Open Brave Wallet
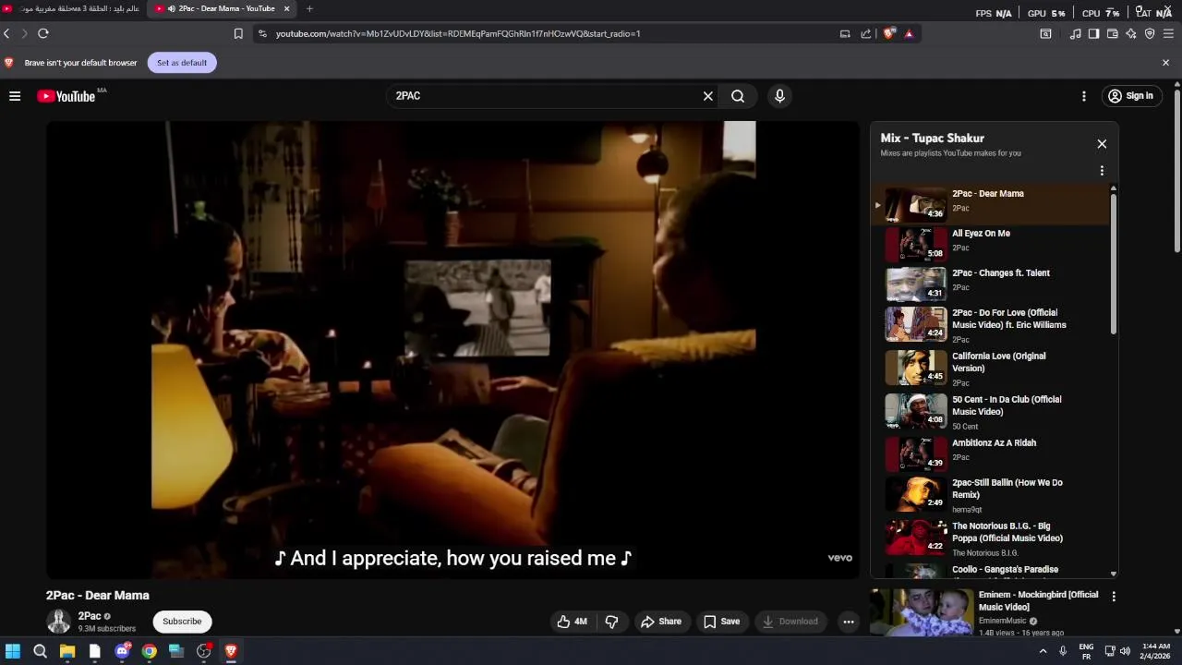 point(1113,33)
